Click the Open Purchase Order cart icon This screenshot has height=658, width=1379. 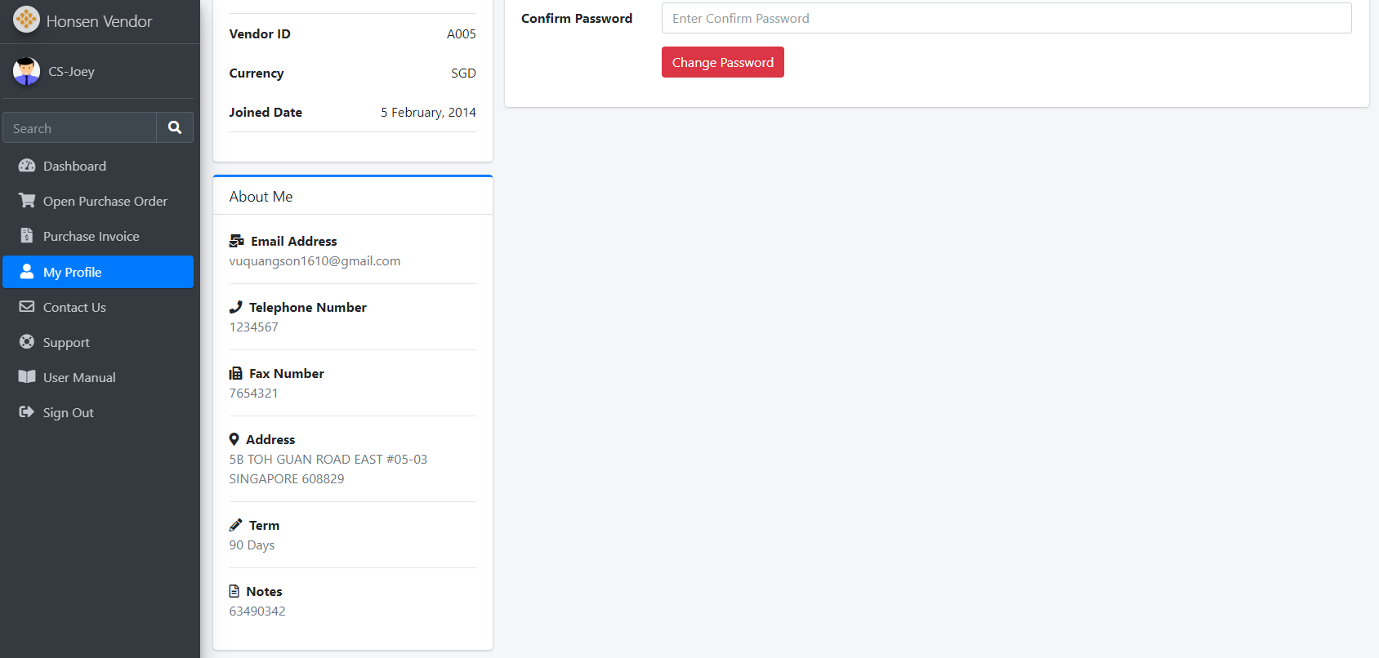point(27,201)
